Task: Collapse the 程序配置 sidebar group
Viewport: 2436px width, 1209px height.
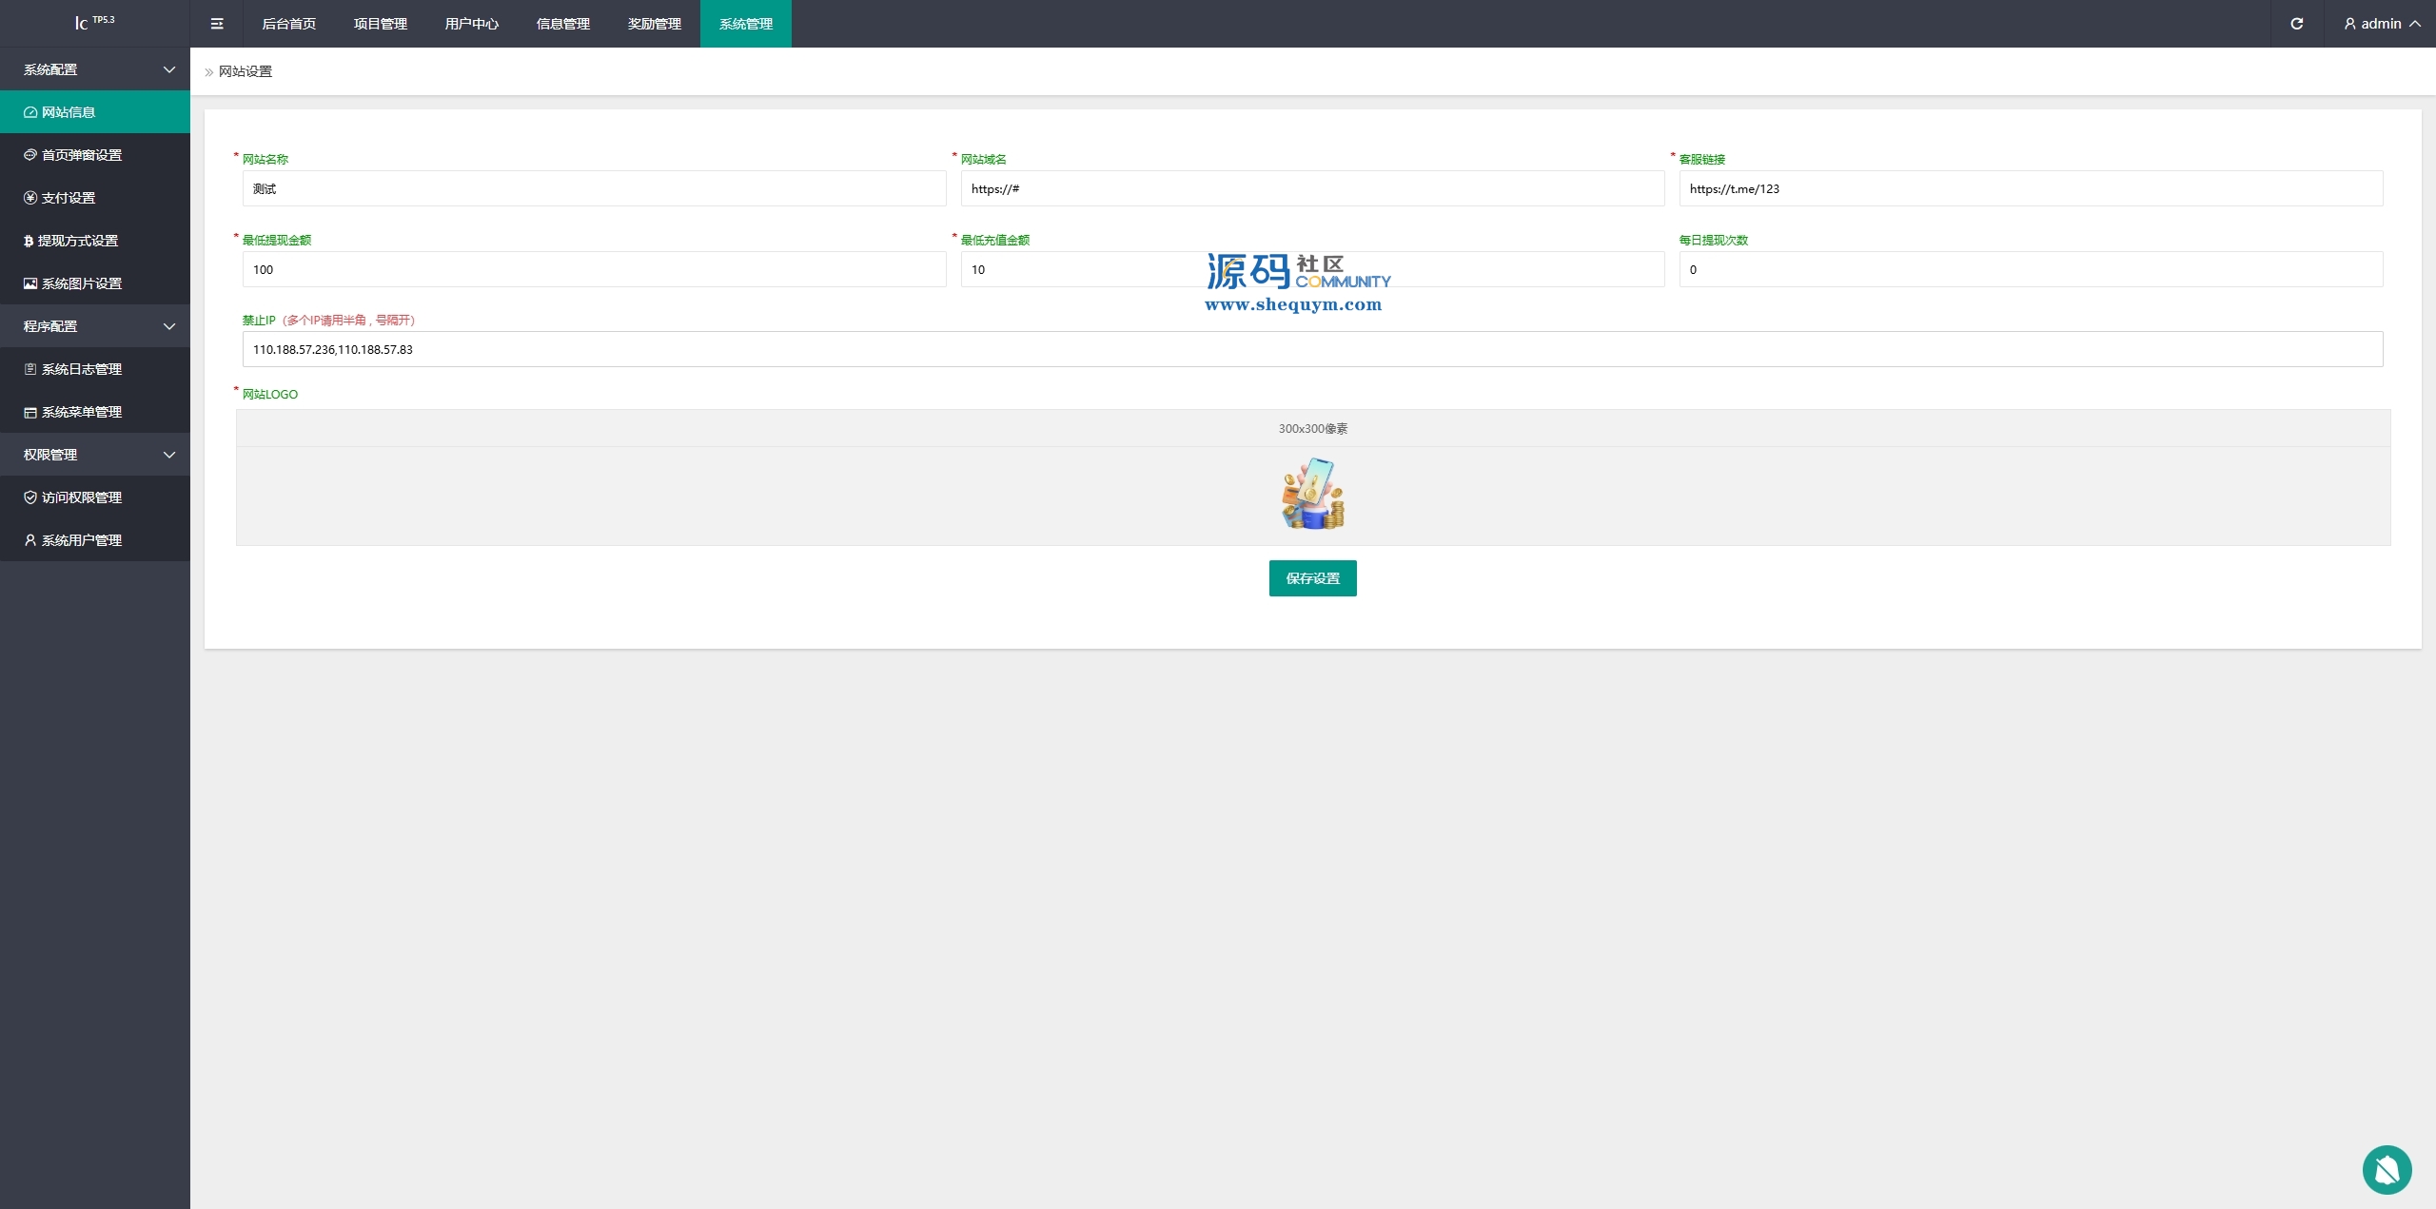Action: [169, 326]
